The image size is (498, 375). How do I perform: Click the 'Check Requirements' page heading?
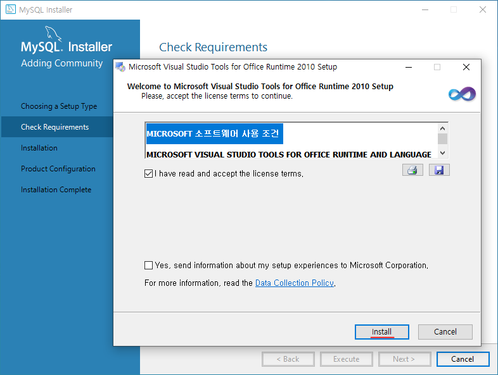pos(213,47)
